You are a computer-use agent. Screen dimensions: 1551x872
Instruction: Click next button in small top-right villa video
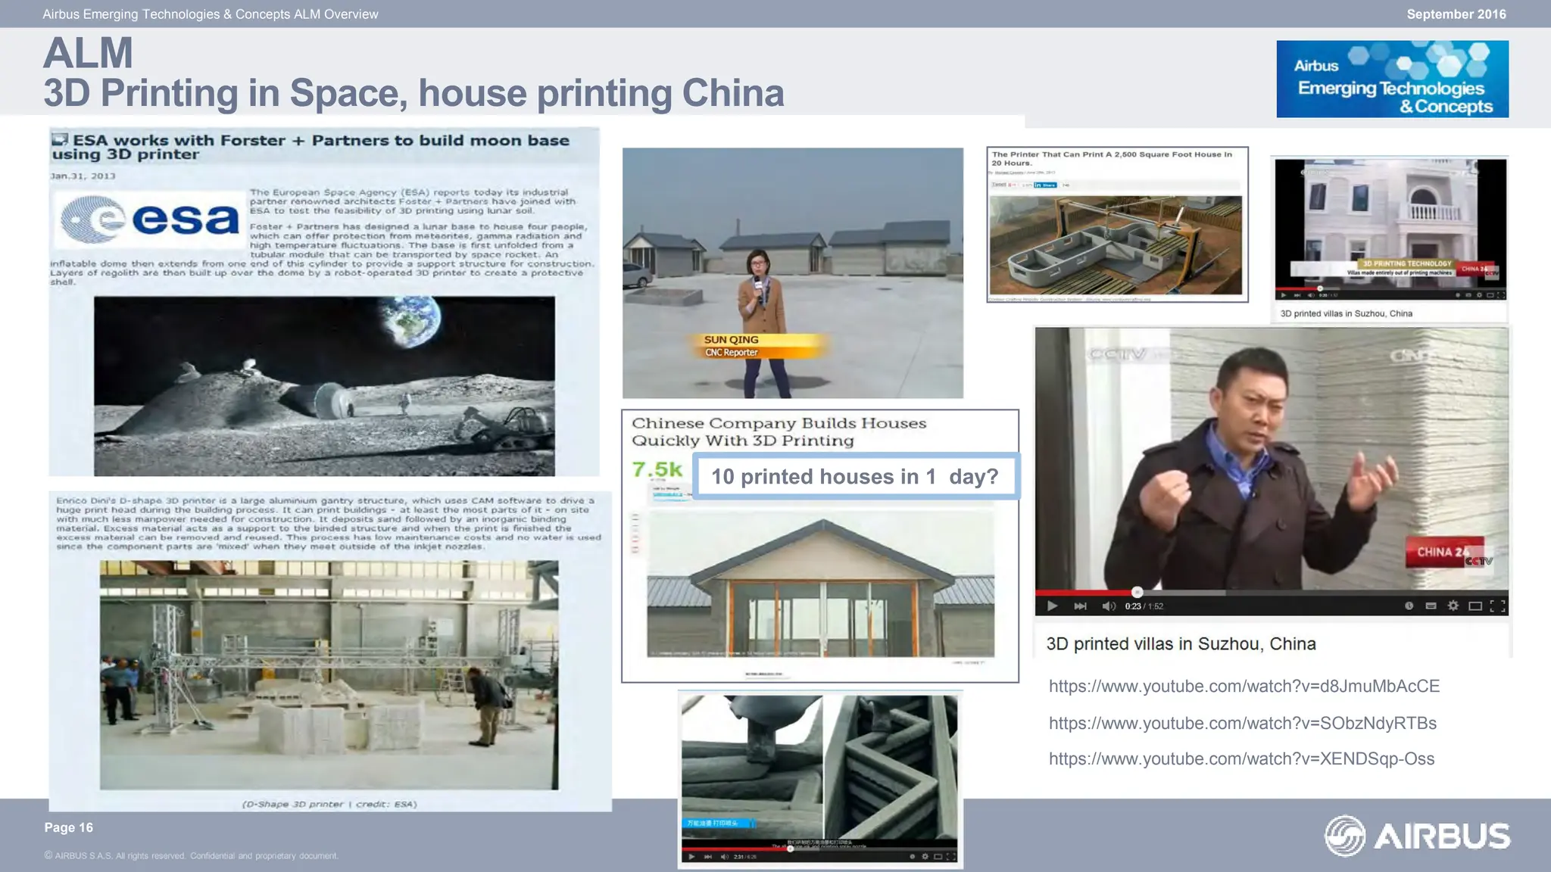(x=1297, y=295)
